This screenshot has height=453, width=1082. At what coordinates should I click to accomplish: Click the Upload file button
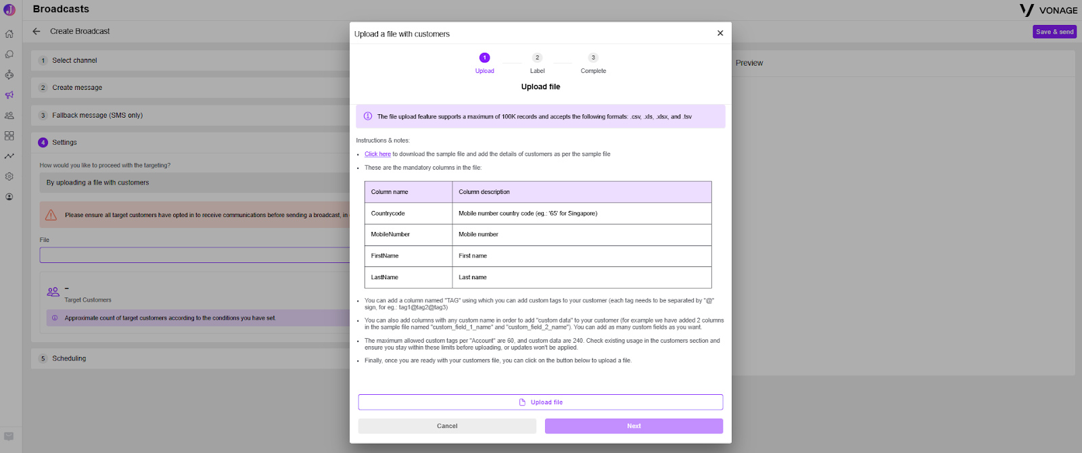point(540,402)
